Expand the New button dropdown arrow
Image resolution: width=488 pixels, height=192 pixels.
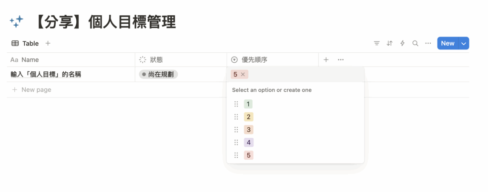[464, 43]
